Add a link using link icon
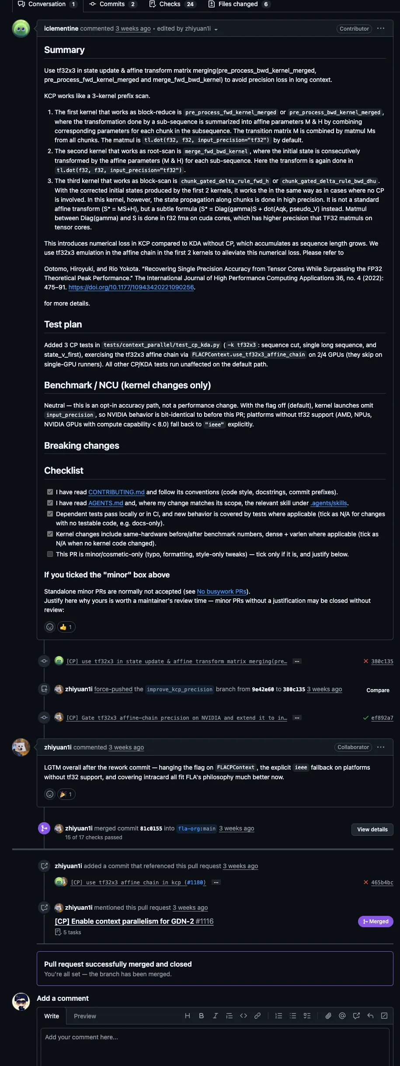 (x=257, y=1016)
